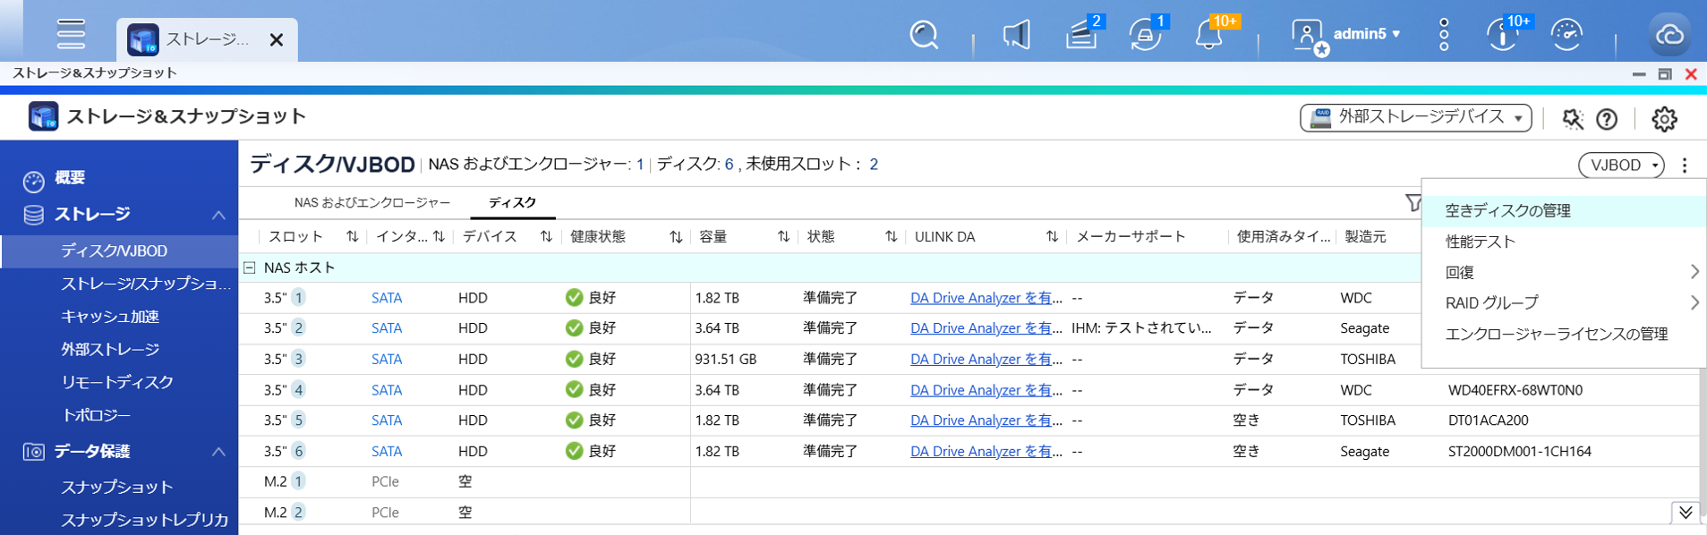Click DA Drive Analyzer link for slot 1
Viewport: 1707px width, 535px height.
(x=986, y=298)
